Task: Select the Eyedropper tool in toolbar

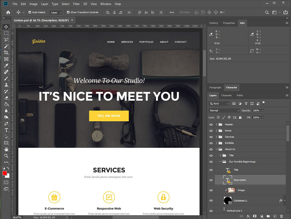Action: tap(6, 66)
